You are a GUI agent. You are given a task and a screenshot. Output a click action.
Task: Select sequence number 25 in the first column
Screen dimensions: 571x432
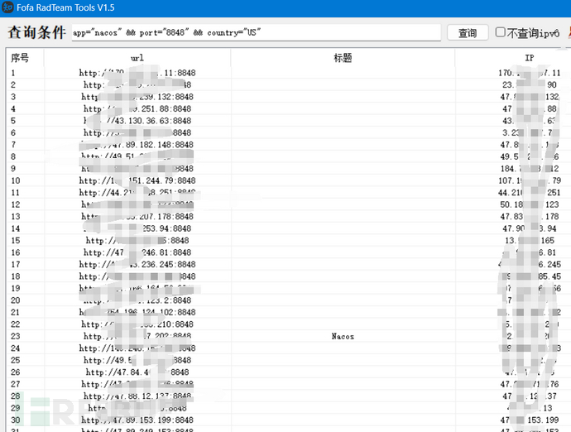pyautogui.click(x=15, y=360)
